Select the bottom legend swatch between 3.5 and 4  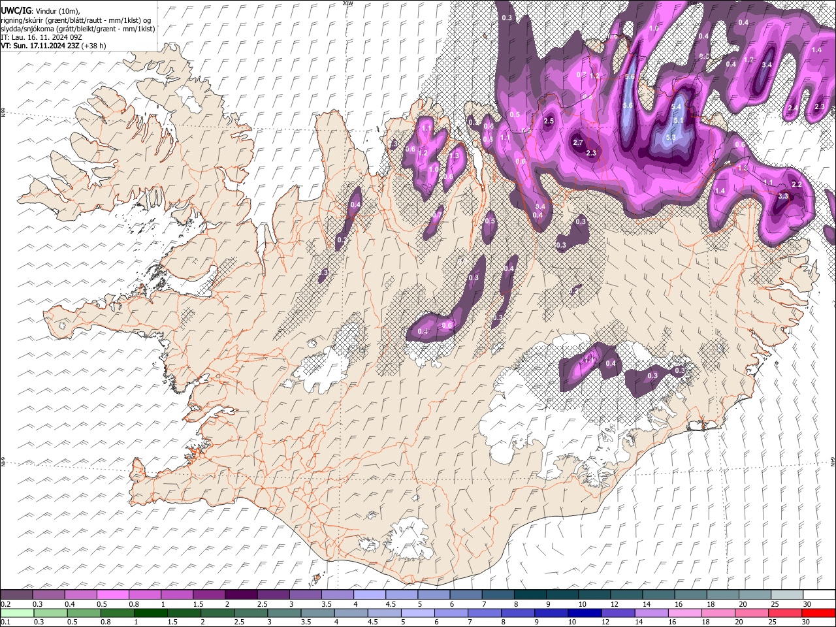317,613
